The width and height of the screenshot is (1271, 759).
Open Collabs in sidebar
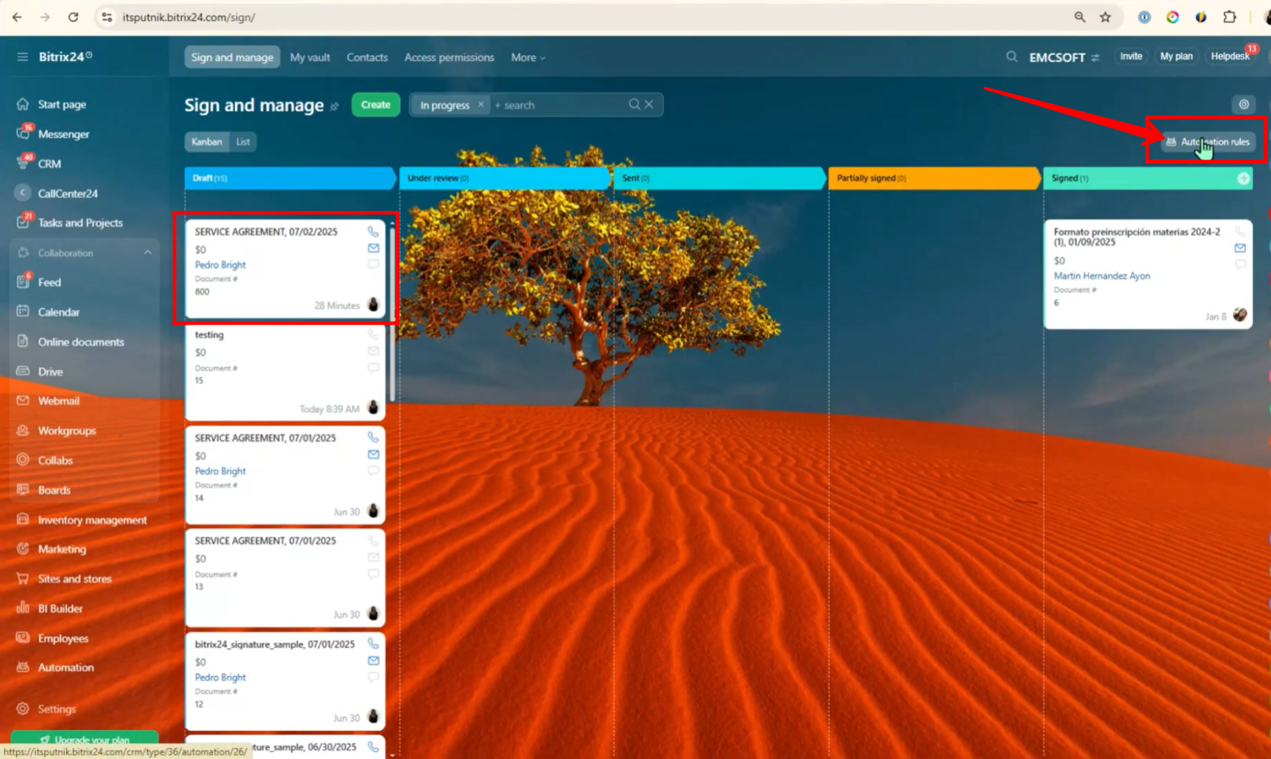55,460
